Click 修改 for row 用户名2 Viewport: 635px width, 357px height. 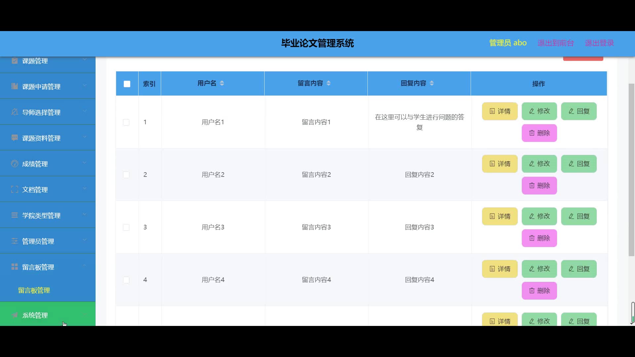539,164
